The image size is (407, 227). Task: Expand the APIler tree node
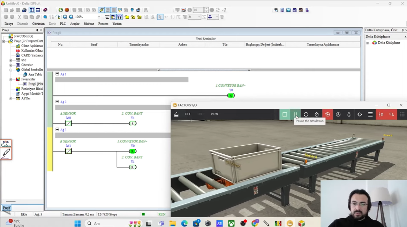pyautogui.click(x=11, y=99)
